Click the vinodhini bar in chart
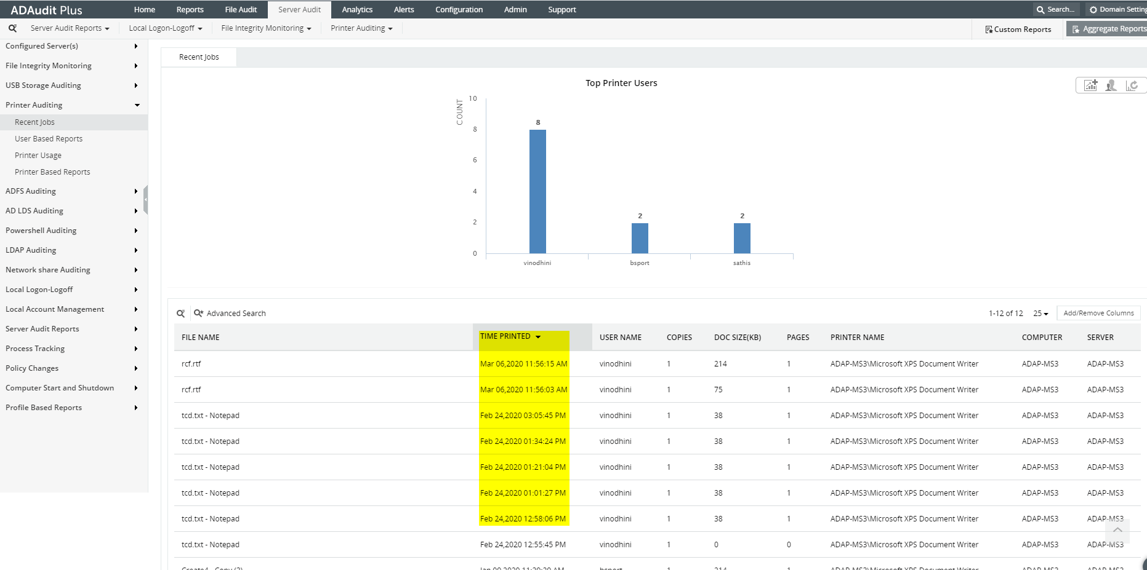 (537, 191)
